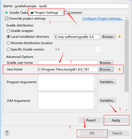Image resolution: width=132 pixels, height=139 pixels.
Task: Click warning icon beside Local installation directory
Action: (x=120, y=37)
